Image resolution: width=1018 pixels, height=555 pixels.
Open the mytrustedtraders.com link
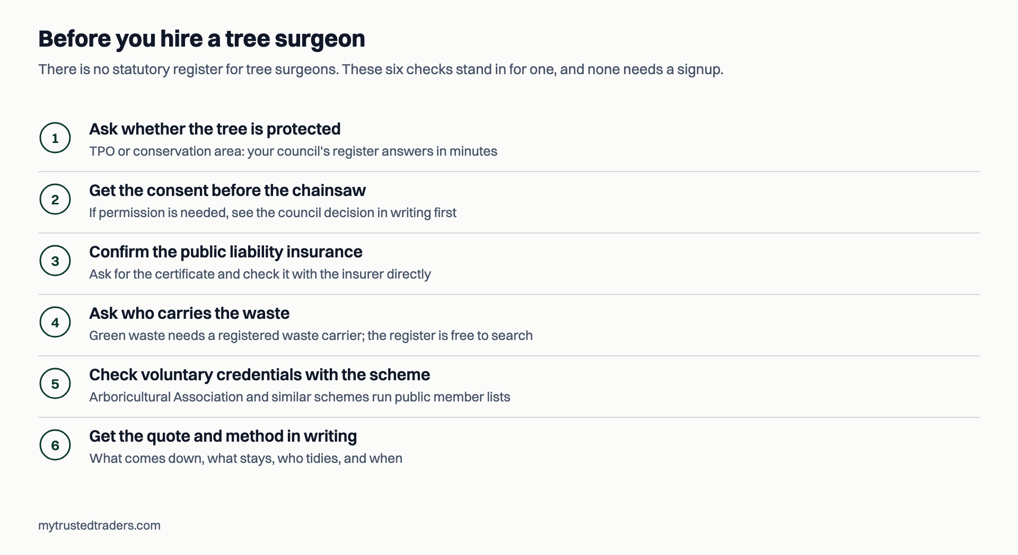(99, 525)
